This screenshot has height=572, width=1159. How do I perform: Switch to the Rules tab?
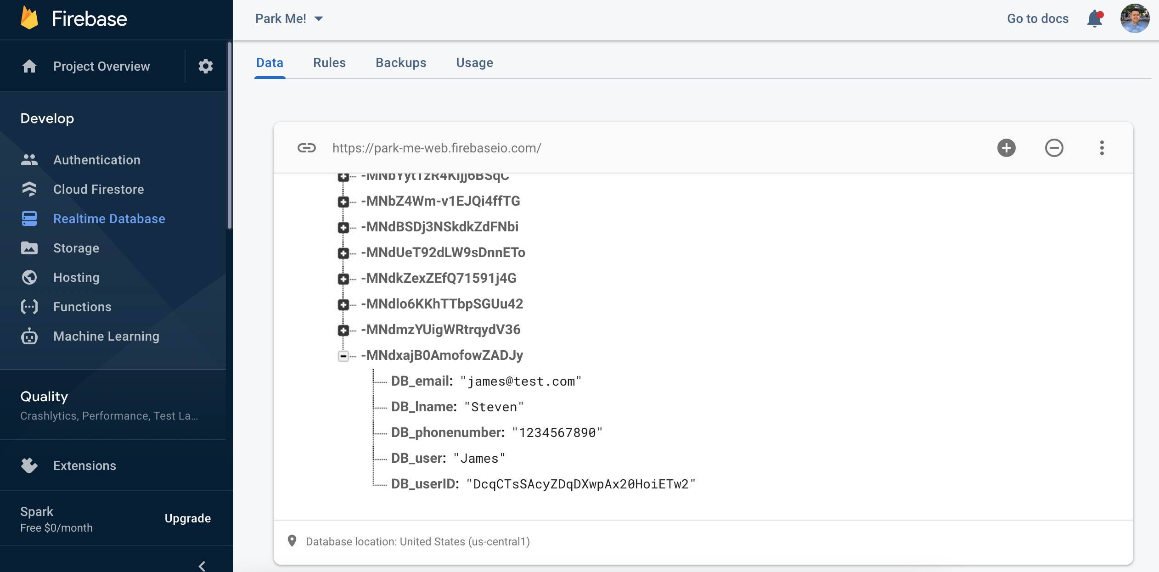[x=329, y=63]
